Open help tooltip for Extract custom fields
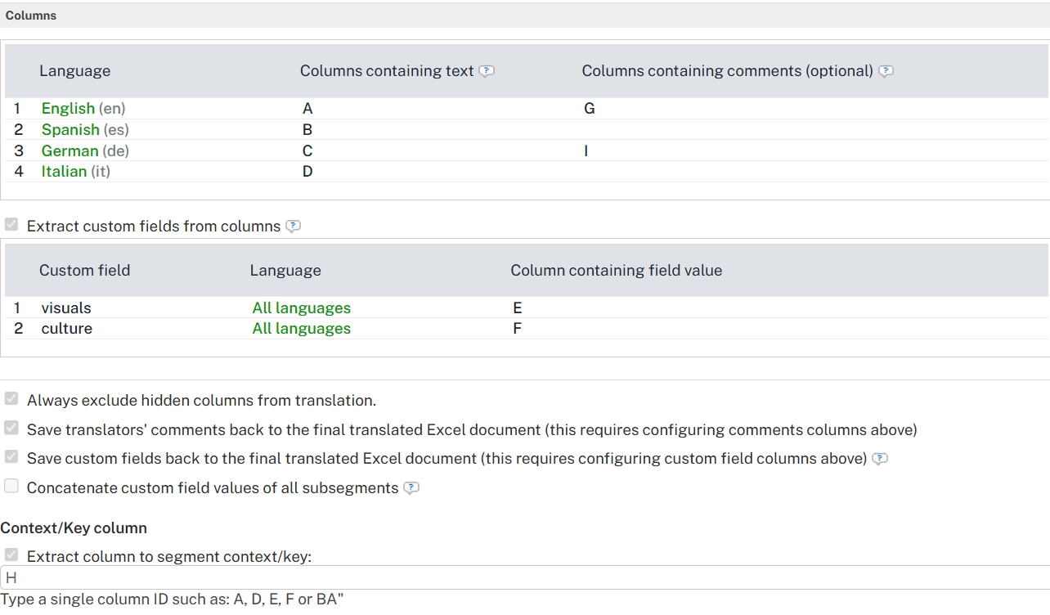 (x=294, y=227)
